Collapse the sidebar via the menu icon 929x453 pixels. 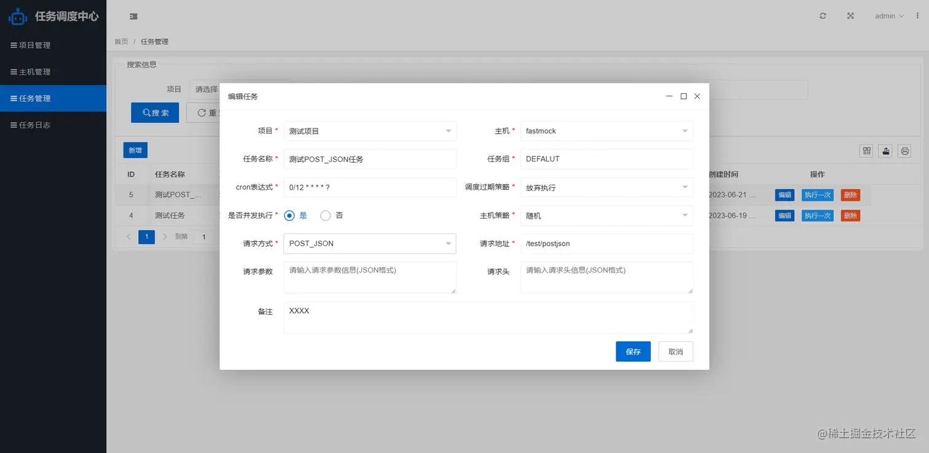pos(133,16)
